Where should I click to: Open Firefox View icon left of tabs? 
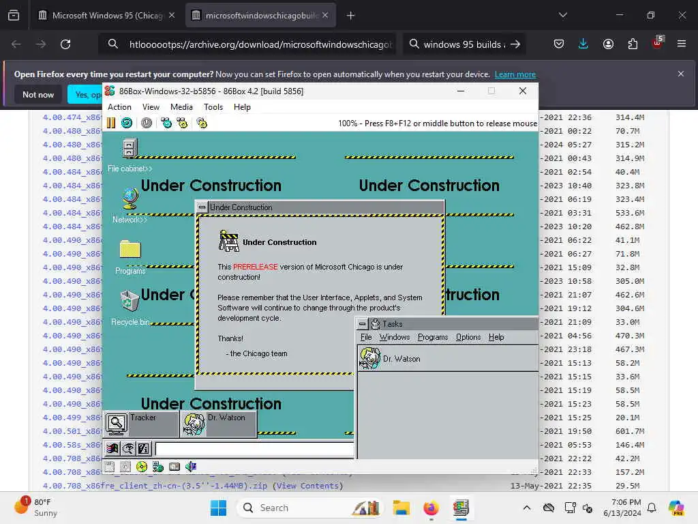[14, 15]
